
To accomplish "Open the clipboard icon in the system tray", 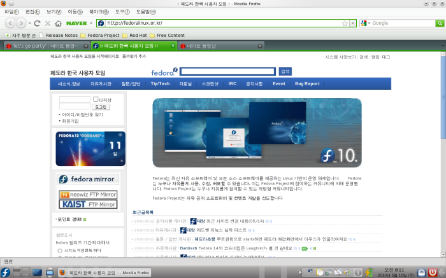I will (319, 273).
